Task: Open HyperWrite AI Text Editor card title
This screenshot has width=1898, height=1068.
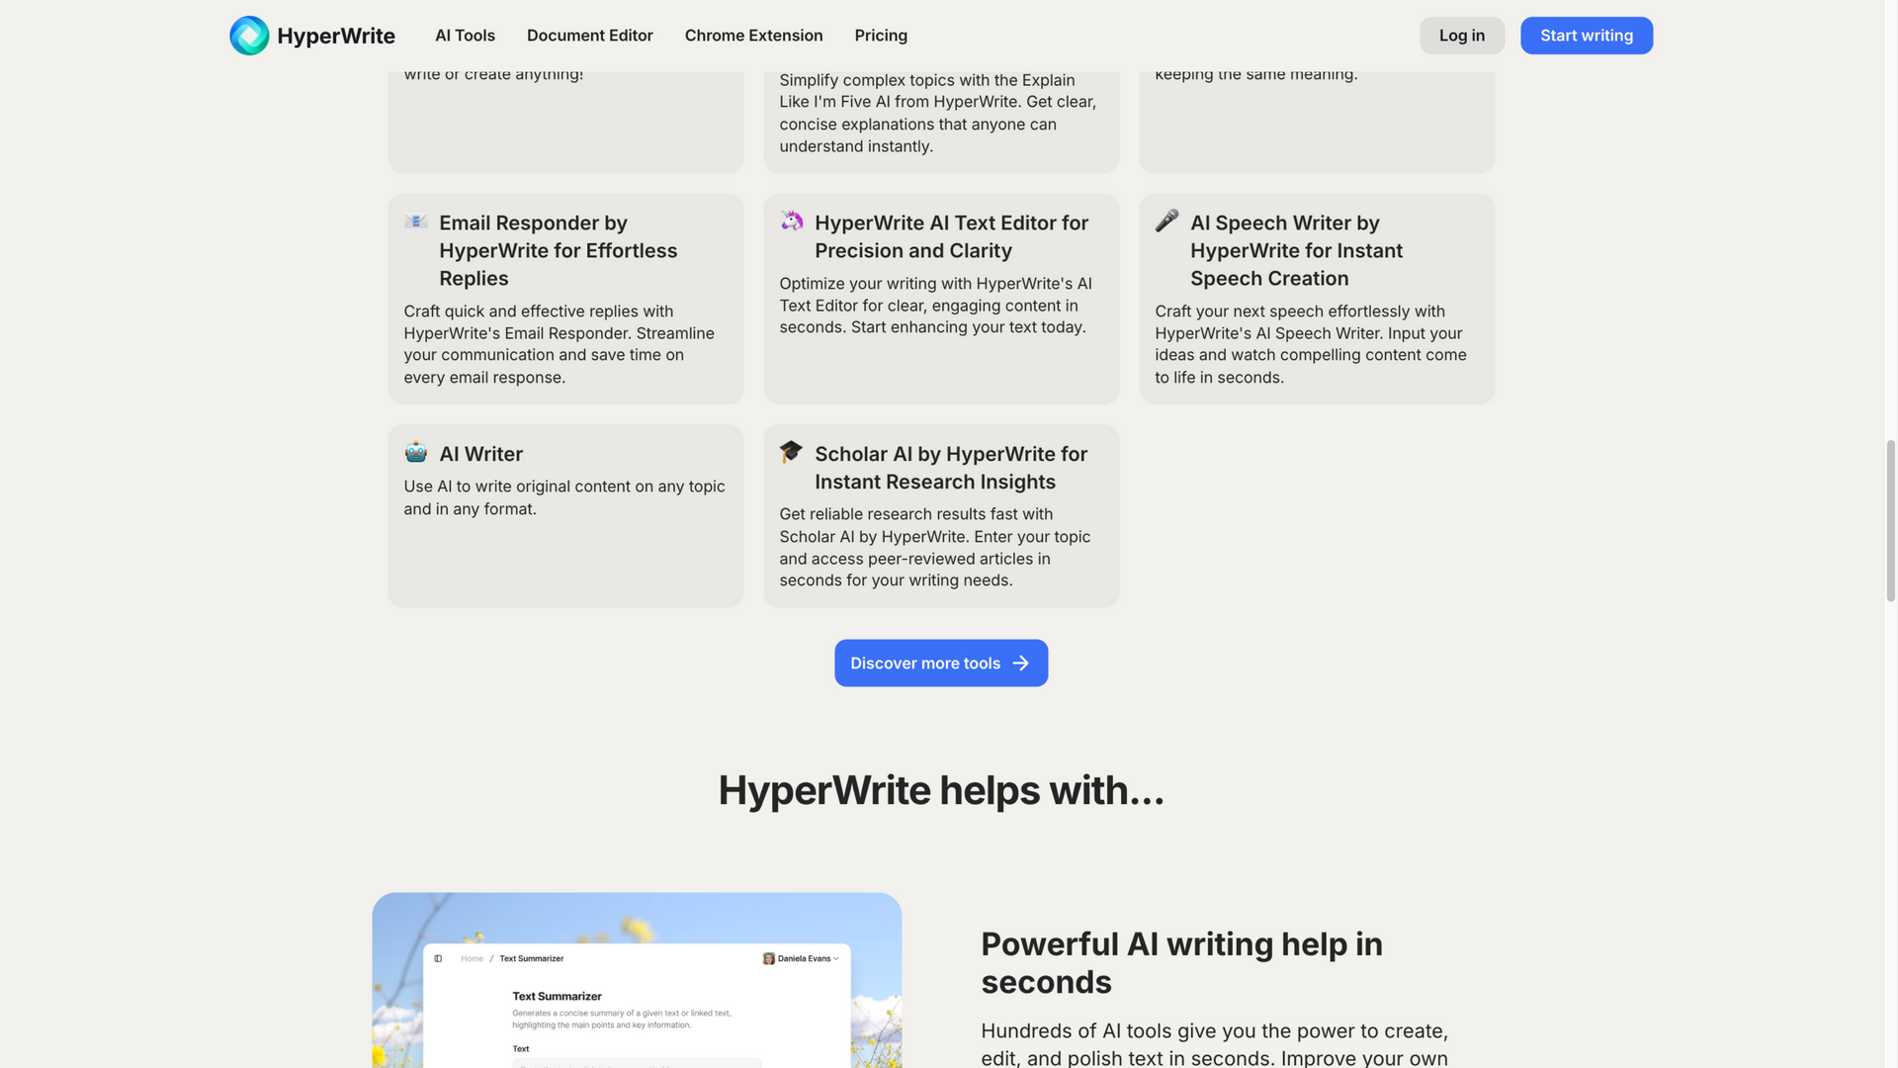Action: [951, 237]
